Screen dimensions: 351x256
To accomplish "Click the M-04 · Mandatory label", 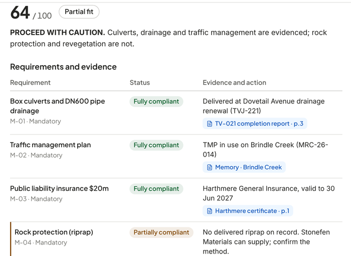I will pyautogui.click(x=41, y=242).
